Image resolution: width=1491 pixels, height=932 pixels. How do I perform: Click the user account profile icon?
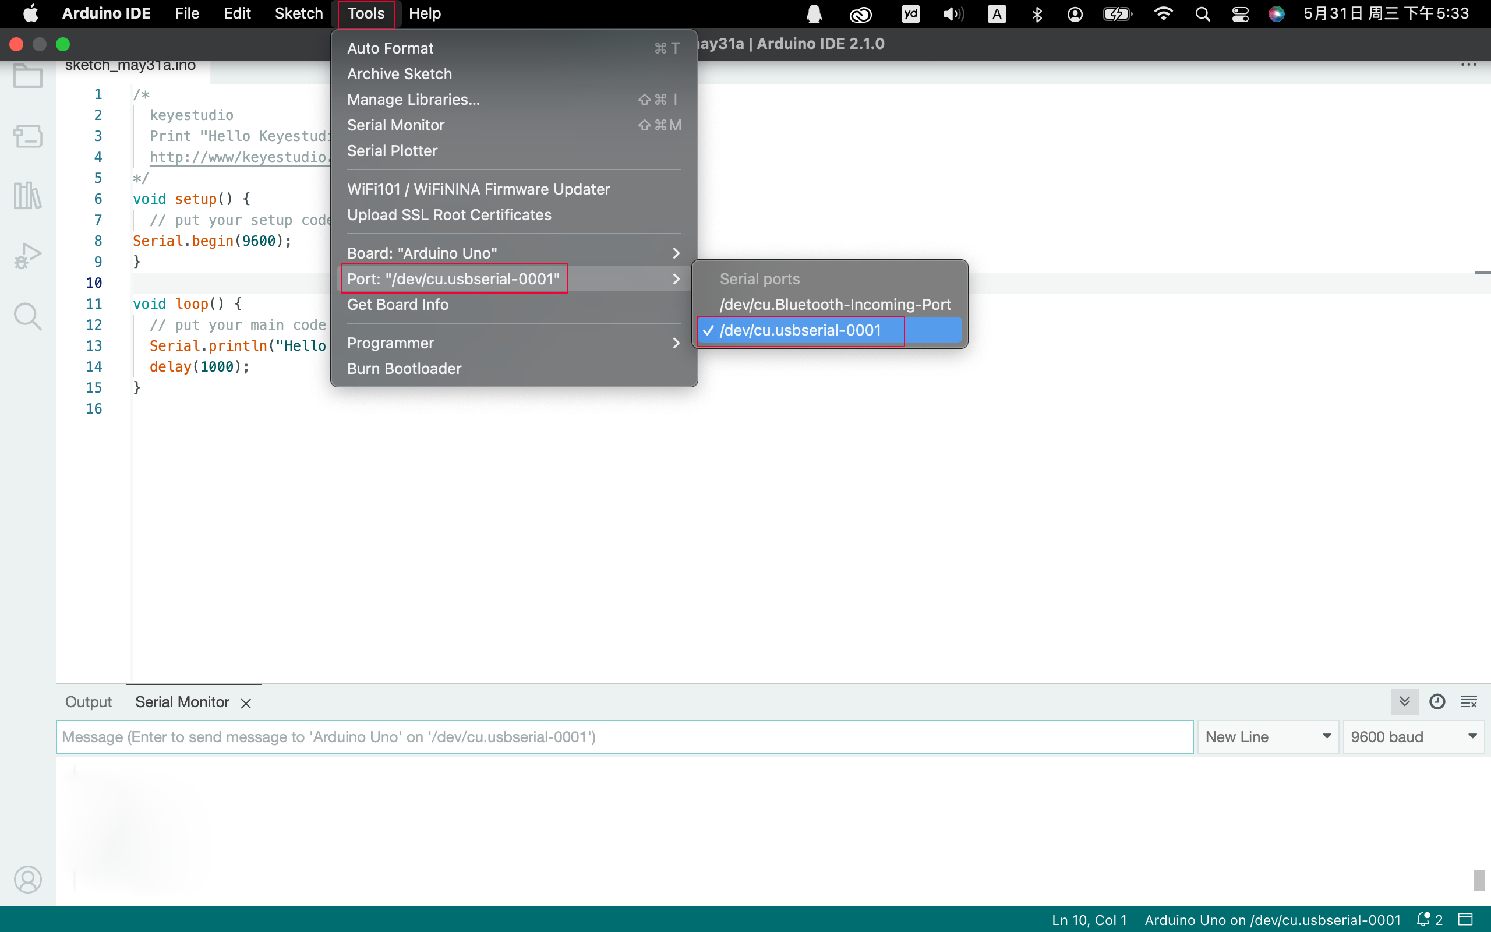pyautogui.click(x=28, y=879)
